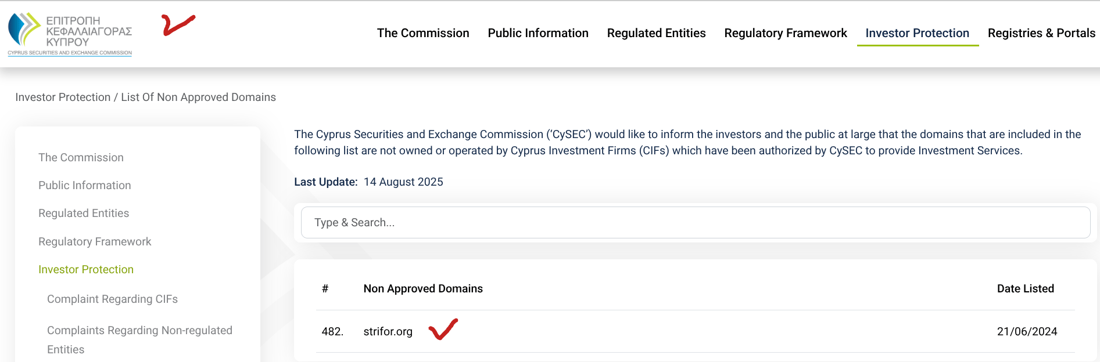This screenshot has width=1100, height=362.
Task: Click List Of Non Approved Domains breadcrumb
Action: coord(198,97)
